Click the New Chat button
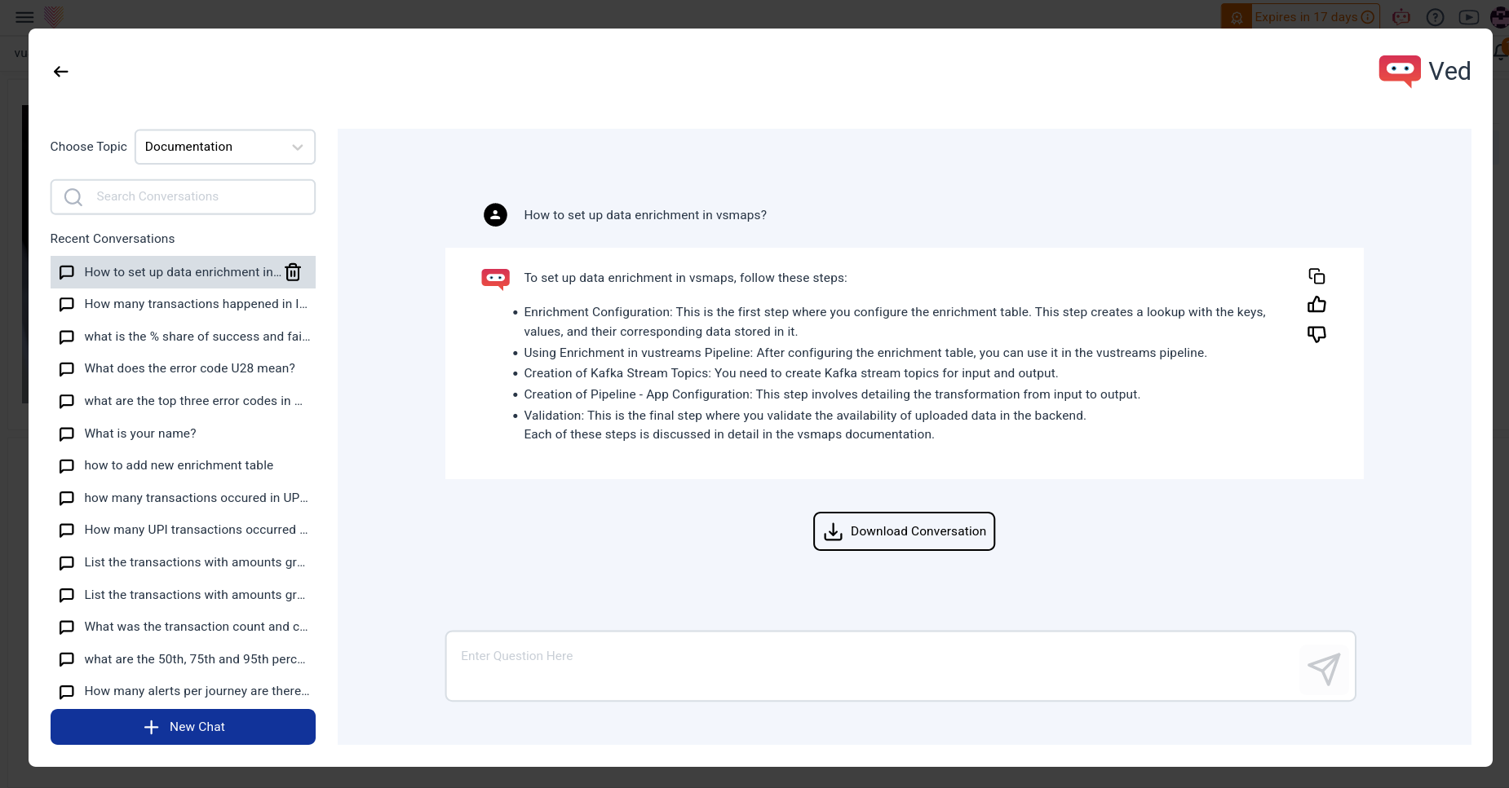 [x=183, y=727]
